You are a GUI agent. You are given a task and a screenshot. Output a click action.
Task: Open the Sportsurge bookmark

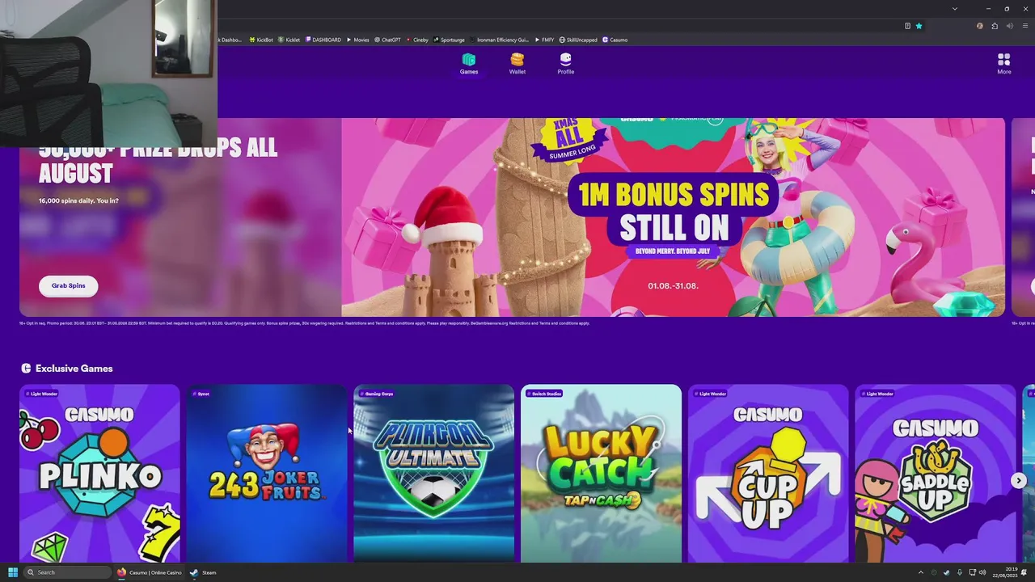click(x=450, y=40)
